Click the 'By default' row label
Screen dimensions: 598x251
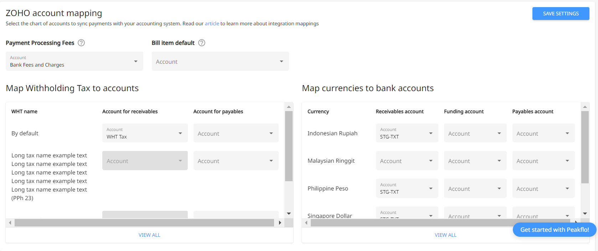(x=25, y=133)
